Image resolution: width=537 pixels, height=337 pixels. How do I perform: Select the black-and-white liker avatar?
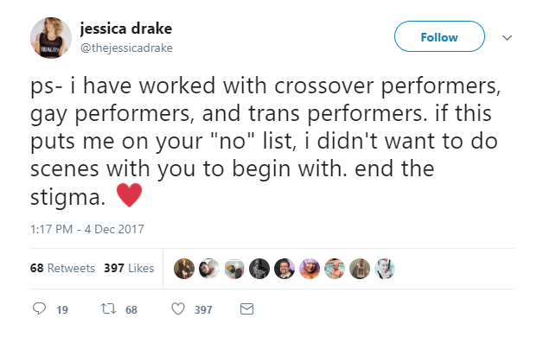pyautogui.click(x=259, y=269)
